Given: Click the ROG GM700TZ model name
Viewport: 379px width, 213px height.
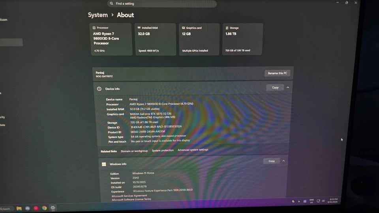Looking at the screenshot, I should [104, 76].
